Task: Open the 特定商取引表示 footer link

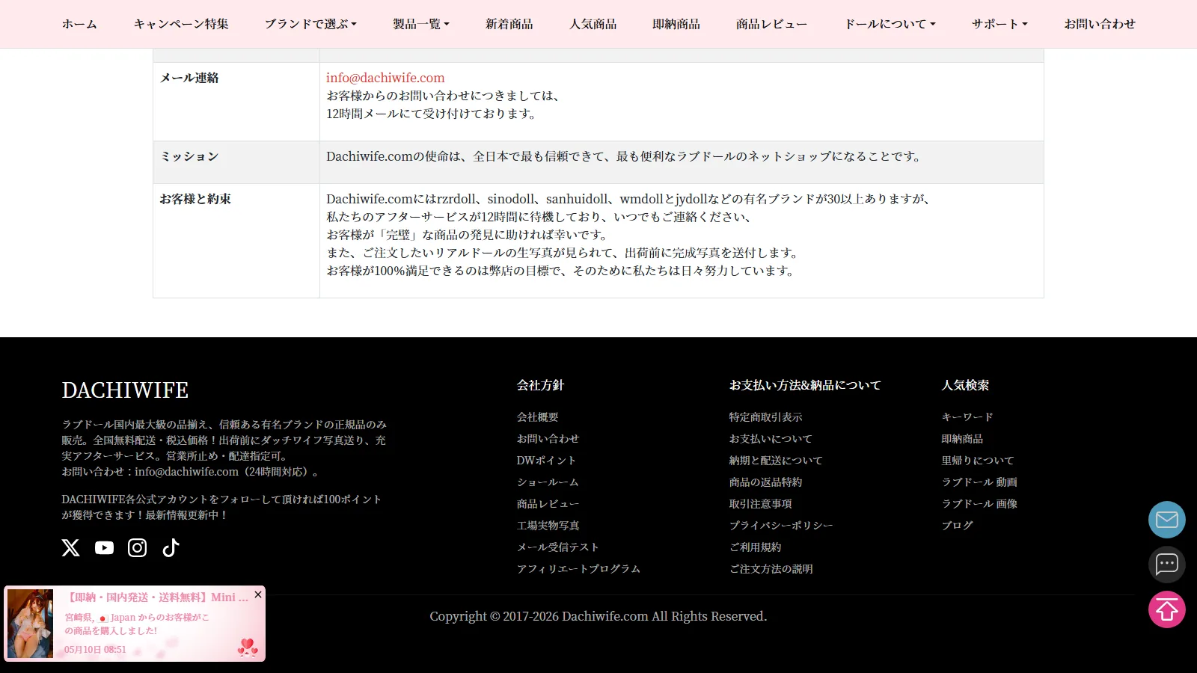Action: pyautogui.click(x=766, y=417)
